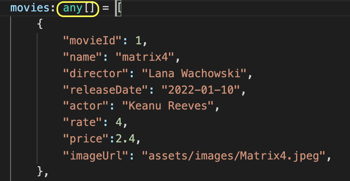Click the "imageUrl" key
The height and width of the screenshot is (181, 350).
click(95, 155)
